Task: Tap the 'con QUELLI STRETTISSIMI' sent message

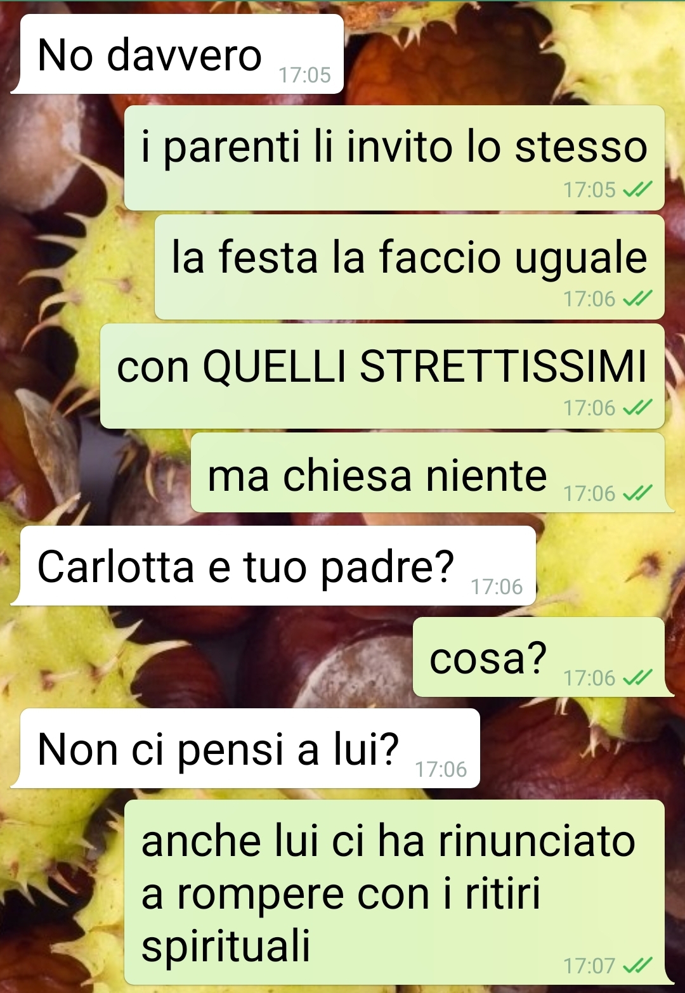Action: [382, 376]
